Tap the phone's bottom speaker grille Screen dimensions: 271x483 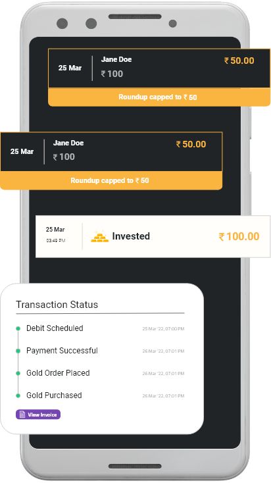(x=135, y=466)
